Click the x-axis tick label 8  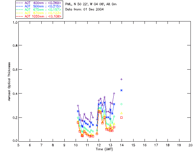pyautogui.click(x=53, y=145)
